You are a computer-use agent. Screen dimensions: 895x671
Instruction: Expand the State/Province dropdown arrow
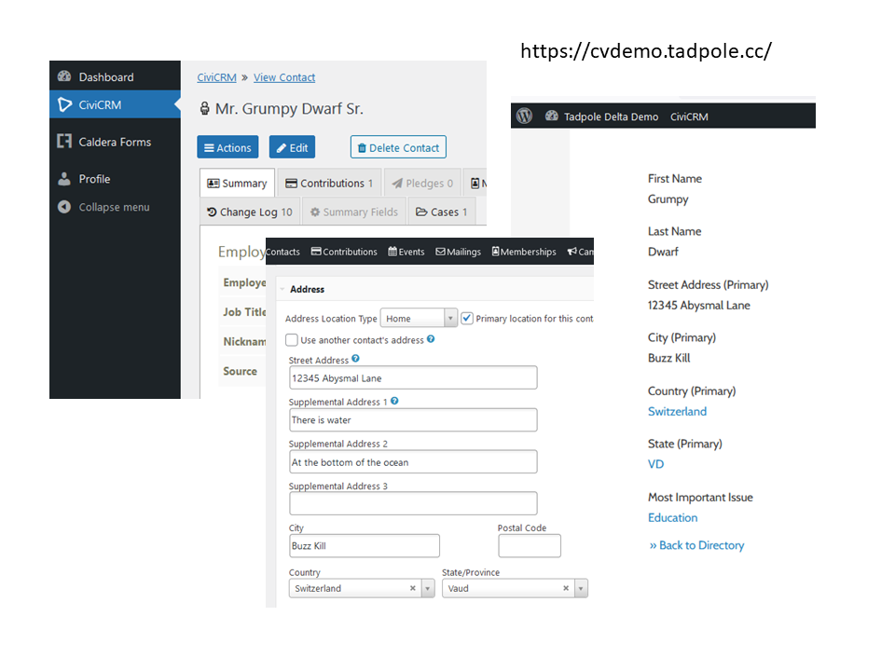pos(581,588)
